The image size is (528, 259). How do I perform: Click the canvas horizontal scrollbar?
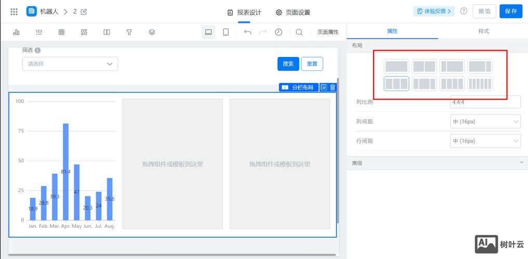point(171,255)
